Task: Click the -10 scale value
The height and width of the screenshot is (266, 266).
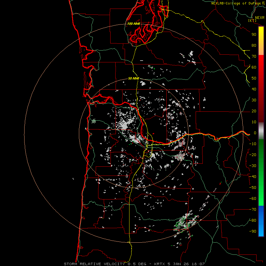Action: click(x=253, y=144)
